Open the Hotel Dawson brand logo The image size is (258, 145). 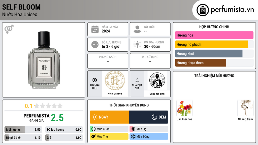tap(115, 81)
